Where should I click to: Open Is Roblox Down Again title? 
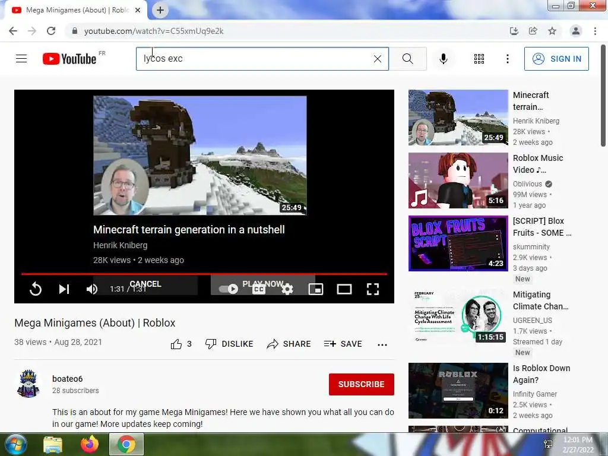click(x=541, y=374)
